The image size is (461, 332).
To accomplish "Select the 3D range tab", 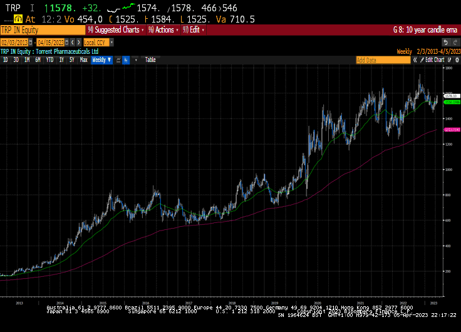I will pos(16,60).
